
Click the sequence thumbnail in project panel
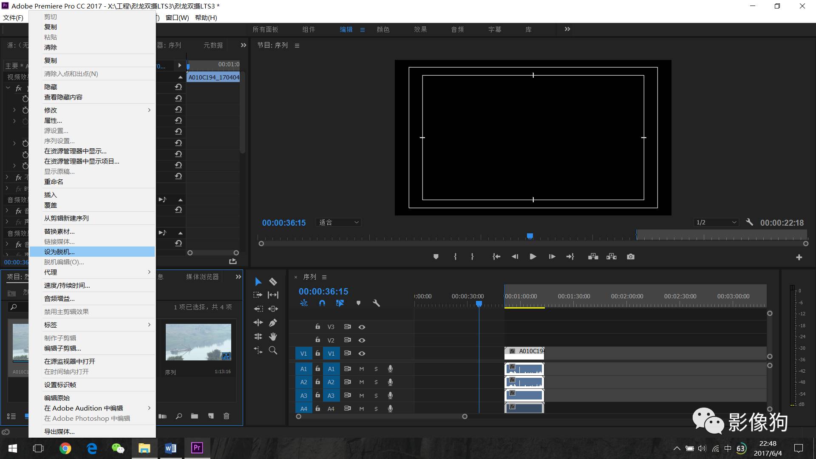tap(198, 342)
